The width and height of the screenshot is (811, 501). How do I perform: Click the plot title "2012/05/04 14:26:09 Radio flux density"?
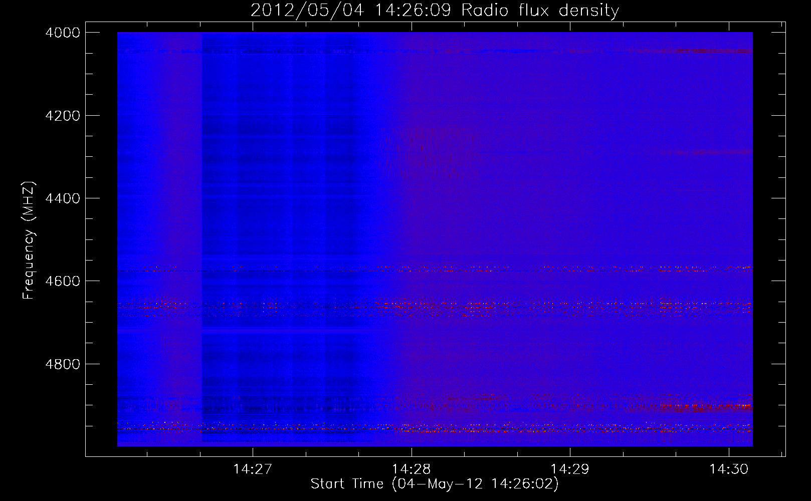point(435,10)
